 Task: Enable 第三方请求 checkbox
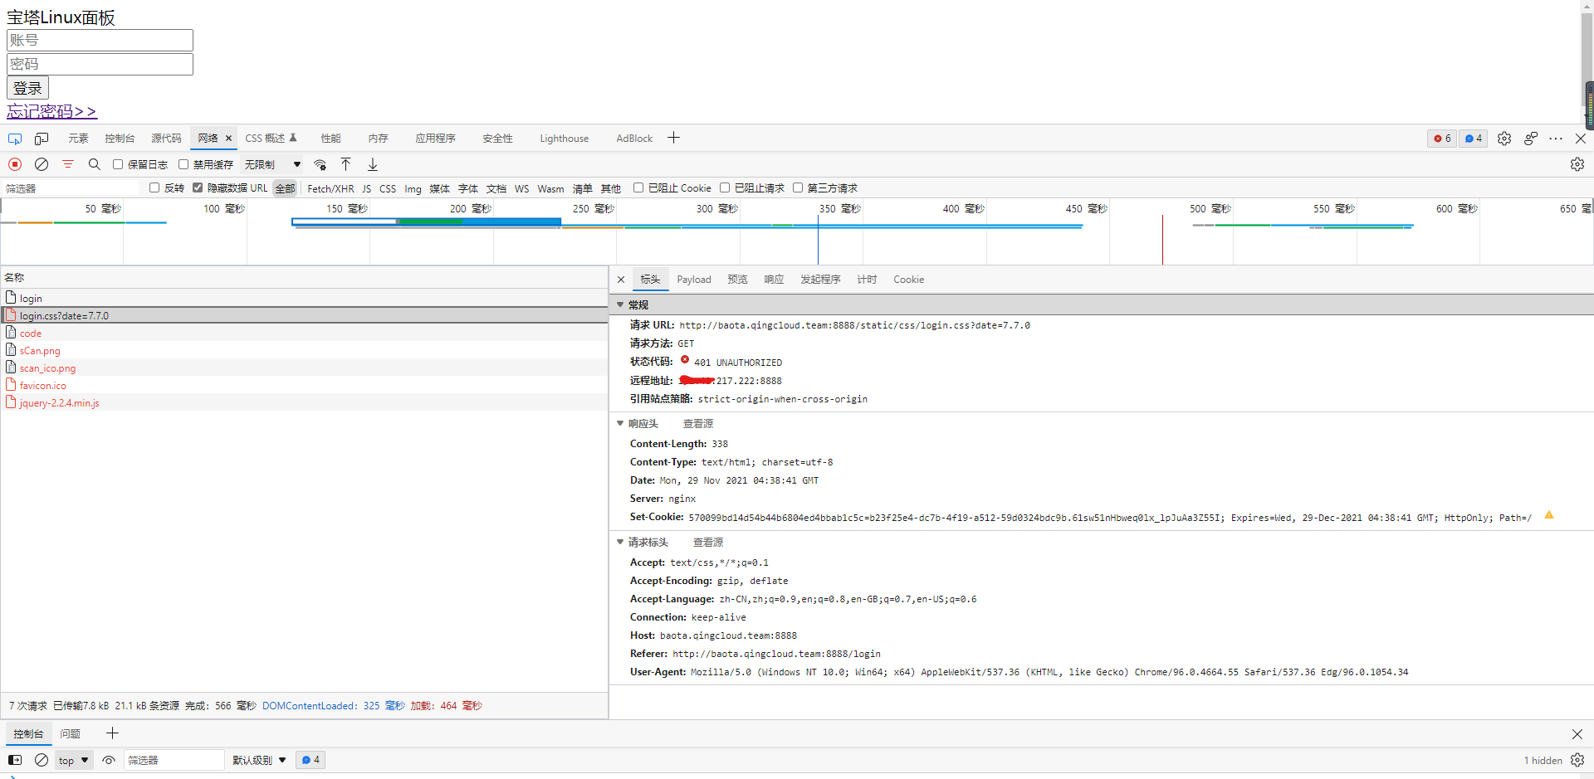[x=798, y=187]
